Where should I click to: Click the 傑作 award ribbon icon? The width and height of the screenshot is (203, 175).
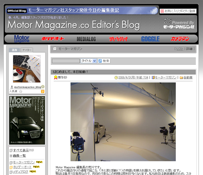pos(55,77)
